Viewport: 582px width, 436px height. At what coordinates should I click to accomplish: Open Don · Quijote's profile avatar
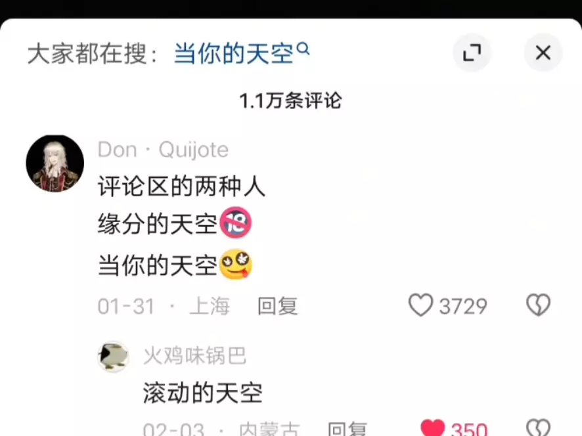(x=55, y=163)
